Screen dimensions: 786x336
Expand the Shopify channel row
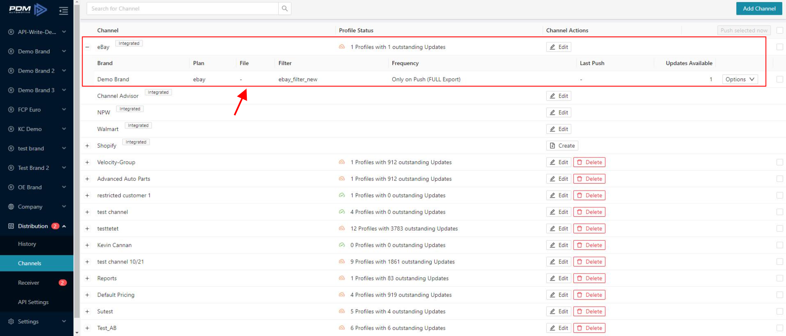87,145
